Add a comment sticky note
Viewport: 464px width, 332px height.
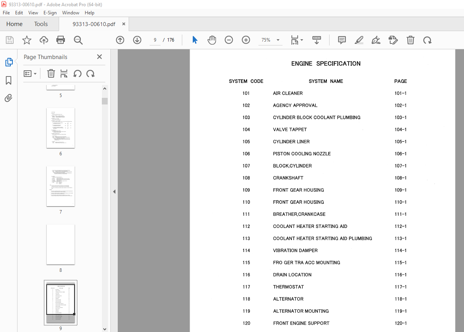click(342, 40)
